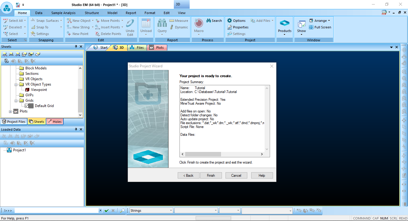Click the Viewpoint tree item
Screen dimensions: 408x221
[39, 90]
